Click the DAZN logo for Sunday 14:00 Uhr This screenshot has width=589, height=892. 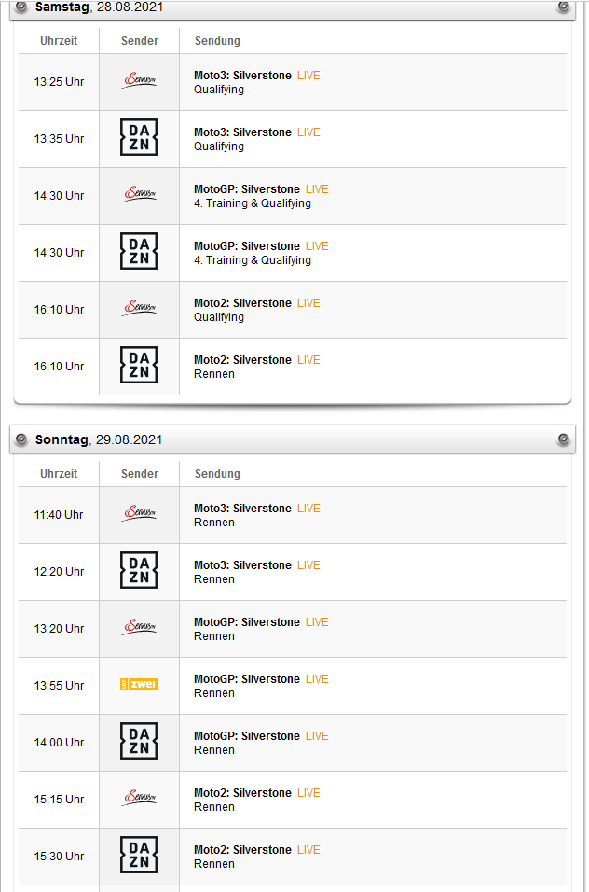[x=139, y=742]
